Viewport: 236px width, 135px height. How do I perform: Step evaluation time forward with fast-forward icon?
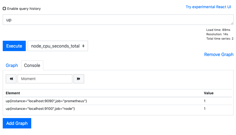[x=79, y=79]
